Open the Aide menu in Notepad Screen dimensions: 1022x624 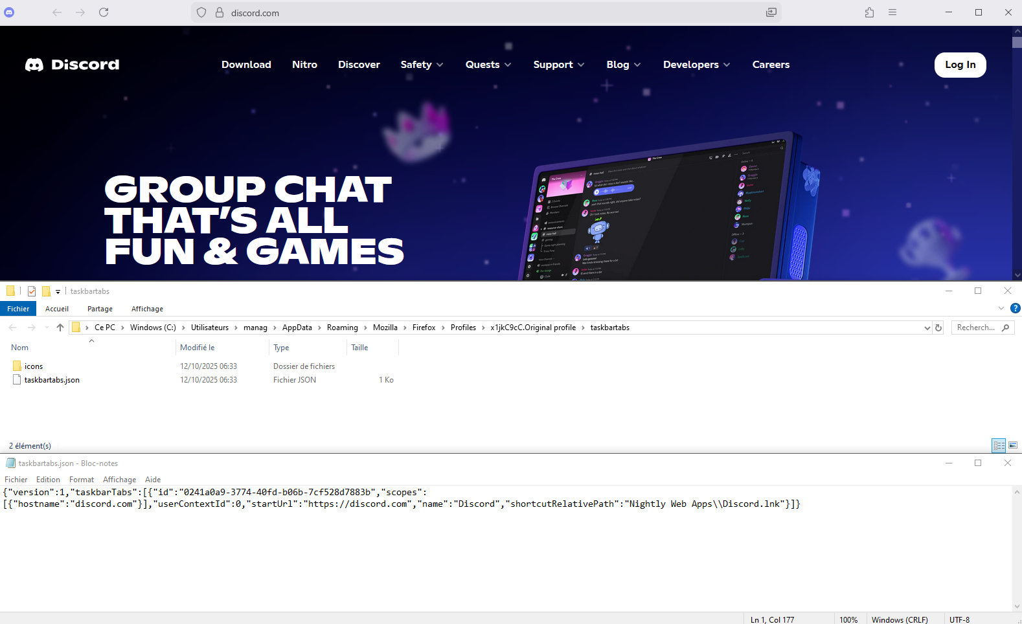coord(153,480)
